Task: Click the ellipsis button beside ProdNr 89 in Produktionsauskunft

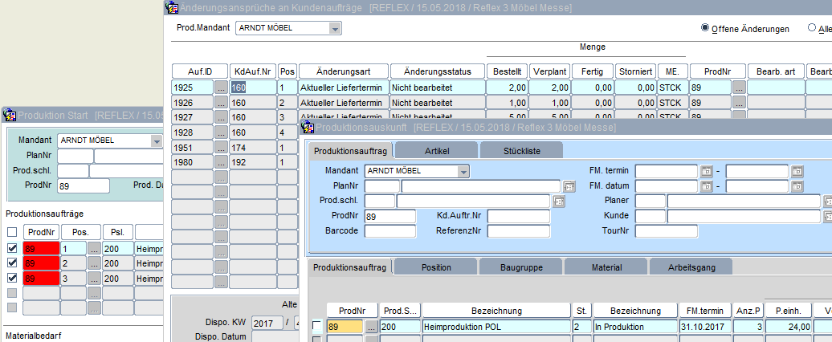Action: pos(371,327)
